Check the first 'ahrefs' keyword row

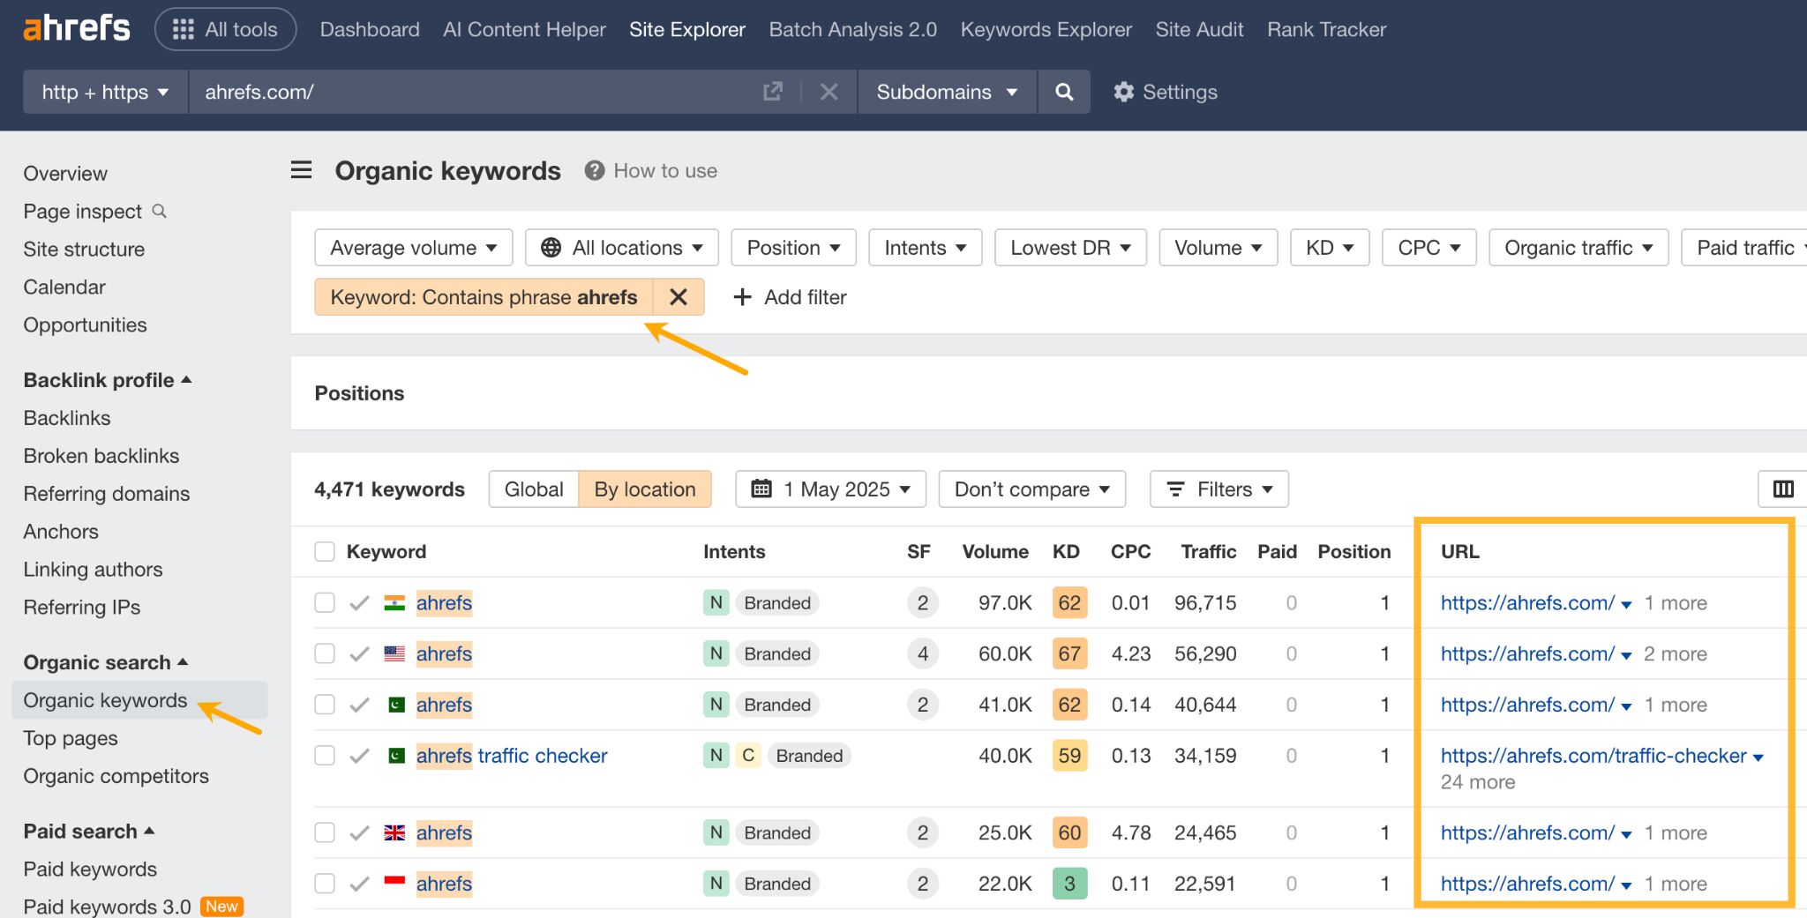pos(324,602)
